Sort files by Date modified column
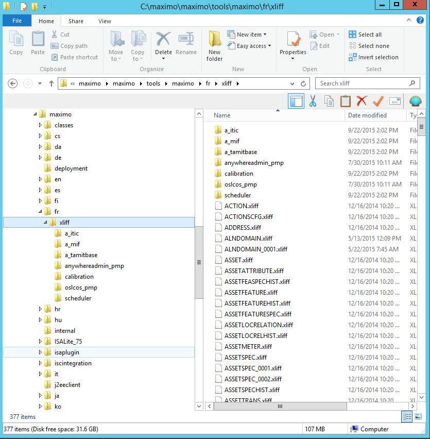Screen dimensions: 430x439 point(367,115)
